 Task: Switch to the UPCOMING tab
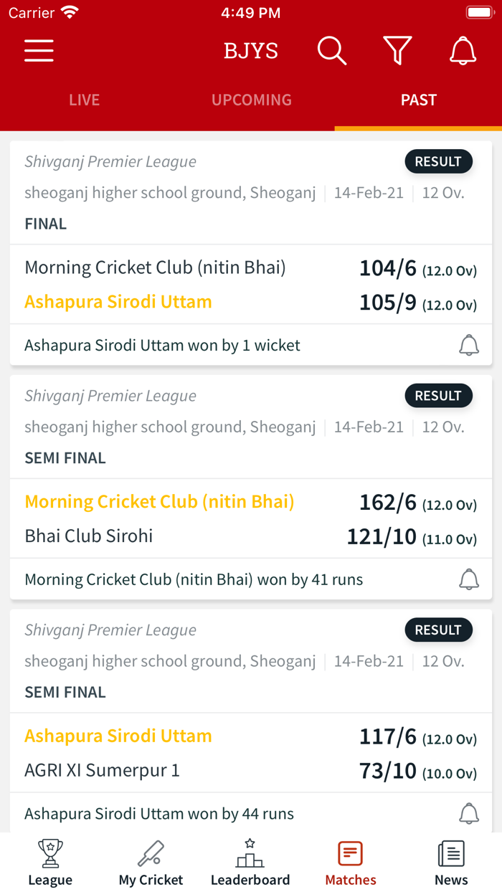[x=251, y=100]
